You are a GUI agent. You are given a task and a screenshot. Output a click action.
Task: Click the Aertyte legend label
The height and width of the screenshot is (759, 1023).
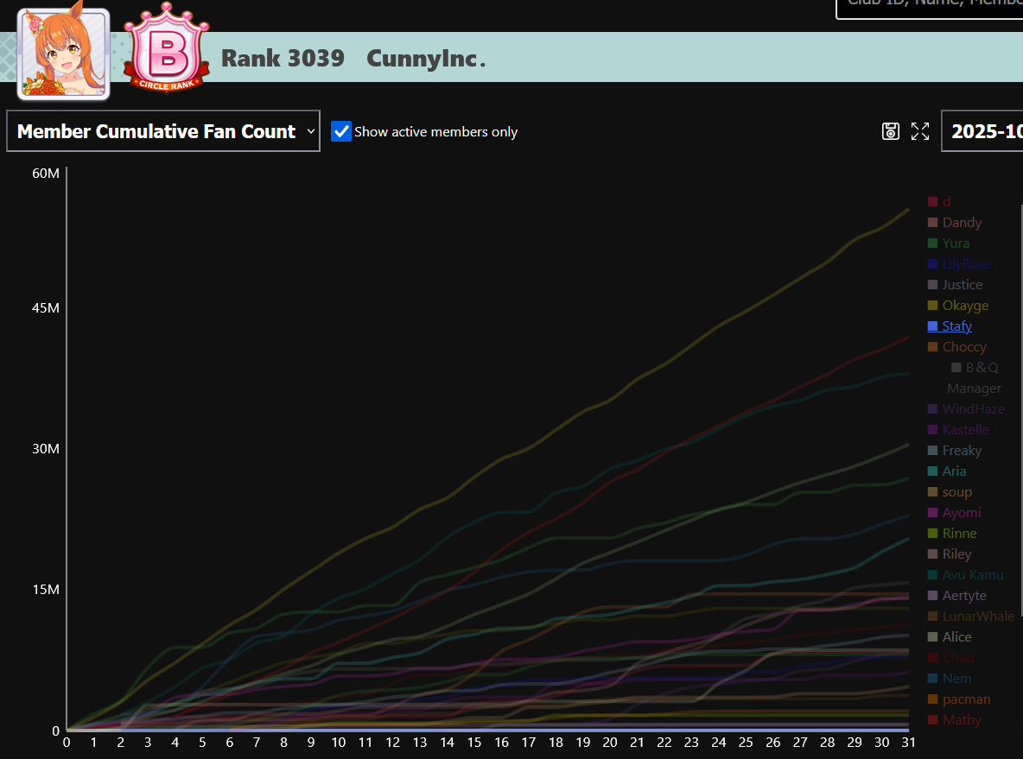pos(964,595)
